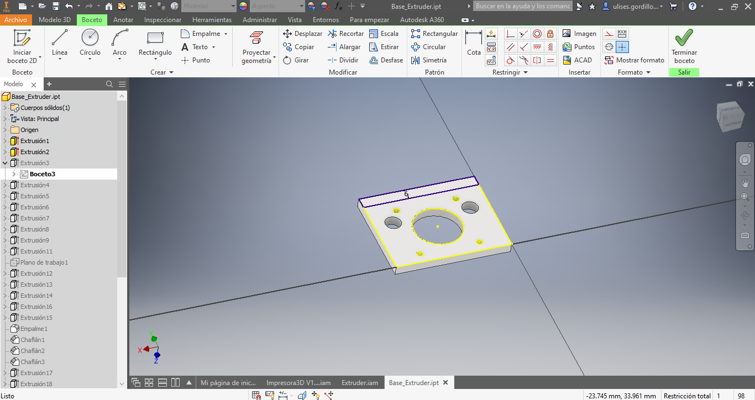
Task: Click the help search input field
Action: pos(523,6)
